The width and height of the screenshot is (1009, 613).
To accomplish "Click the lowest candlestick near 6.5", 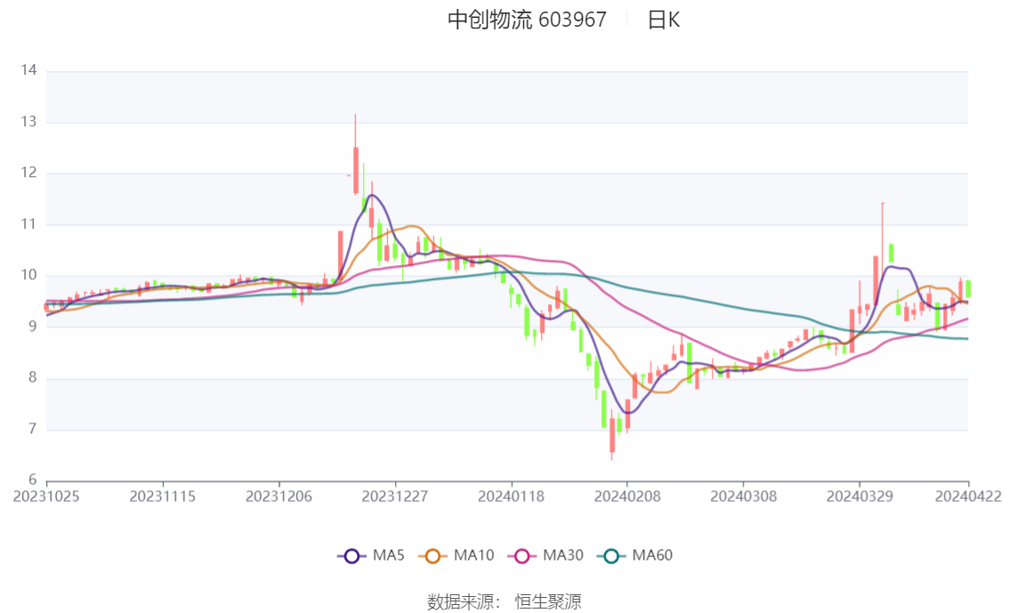I will pos(612,435).
